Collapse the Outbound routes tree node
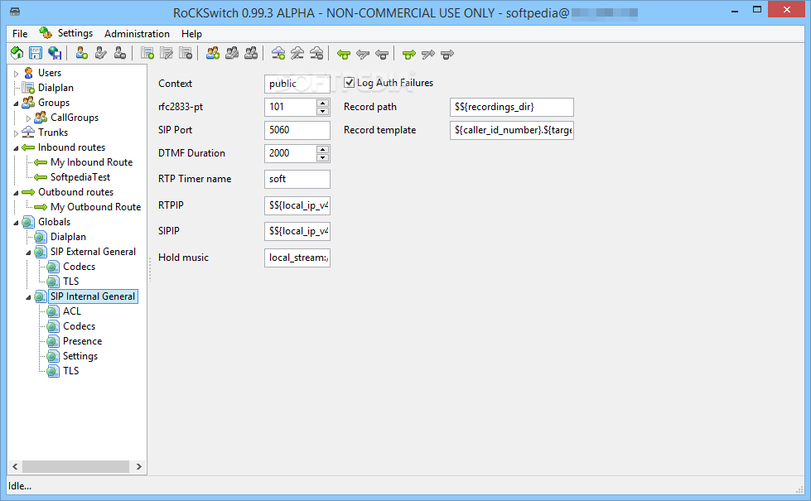Viewport: 811px width, 501px height. 16,193
